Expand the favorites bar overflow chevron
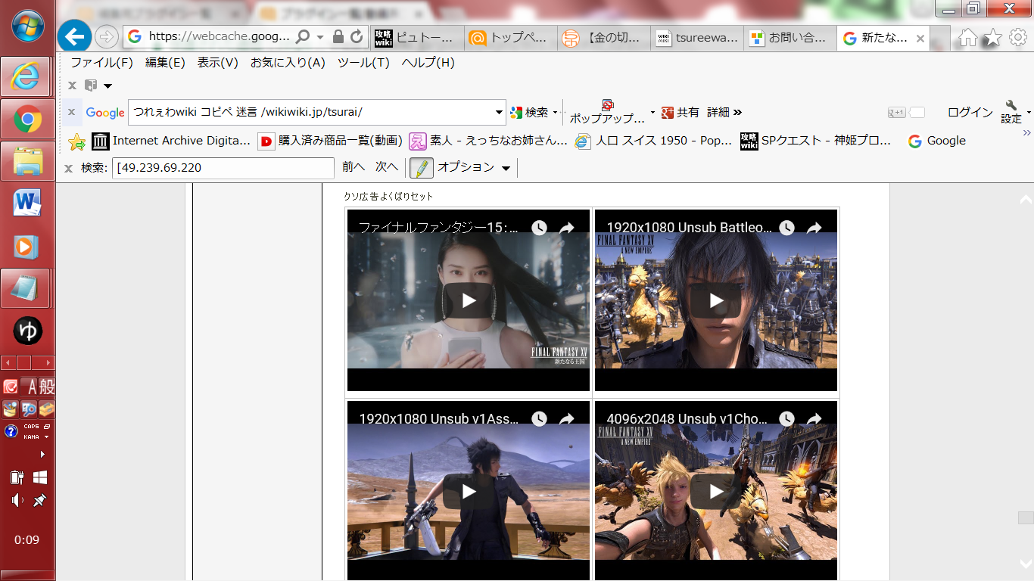 [1027, 133]
